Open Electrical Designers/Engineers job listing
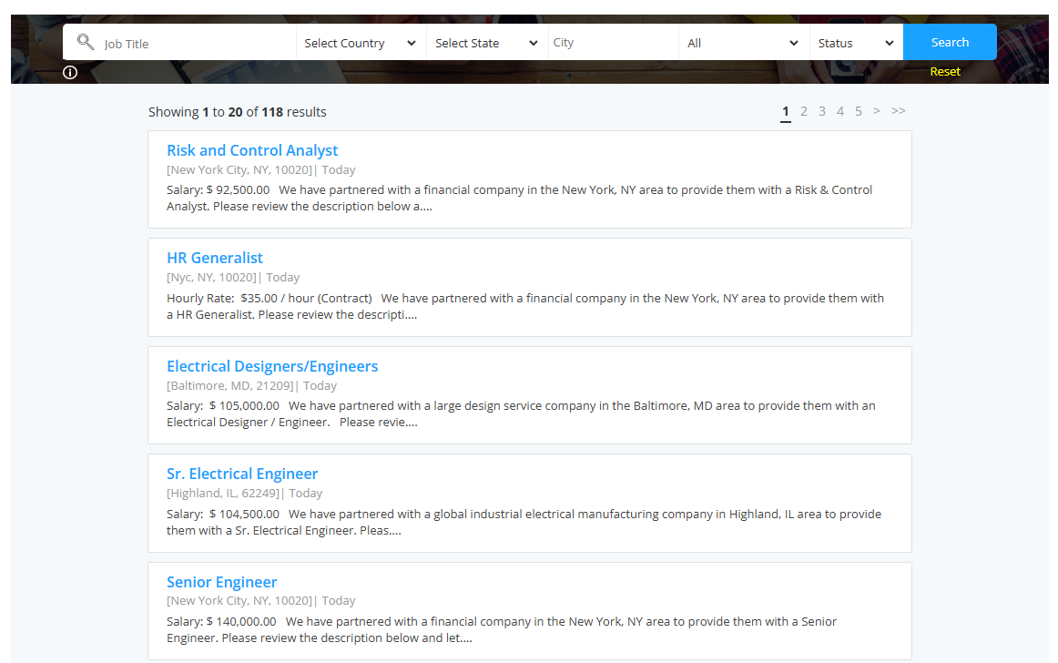 [x=272, y=366]
